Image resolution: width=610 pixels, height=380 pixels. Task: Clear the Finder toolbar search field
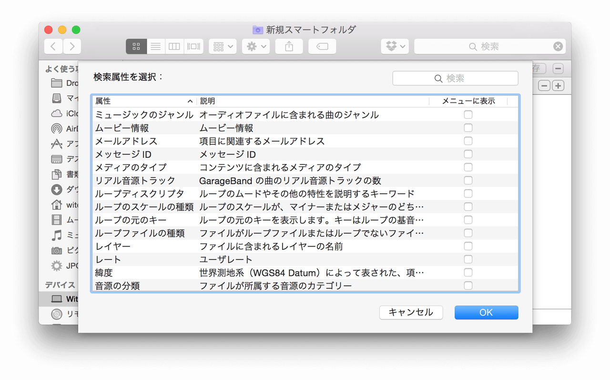[558, 46]
